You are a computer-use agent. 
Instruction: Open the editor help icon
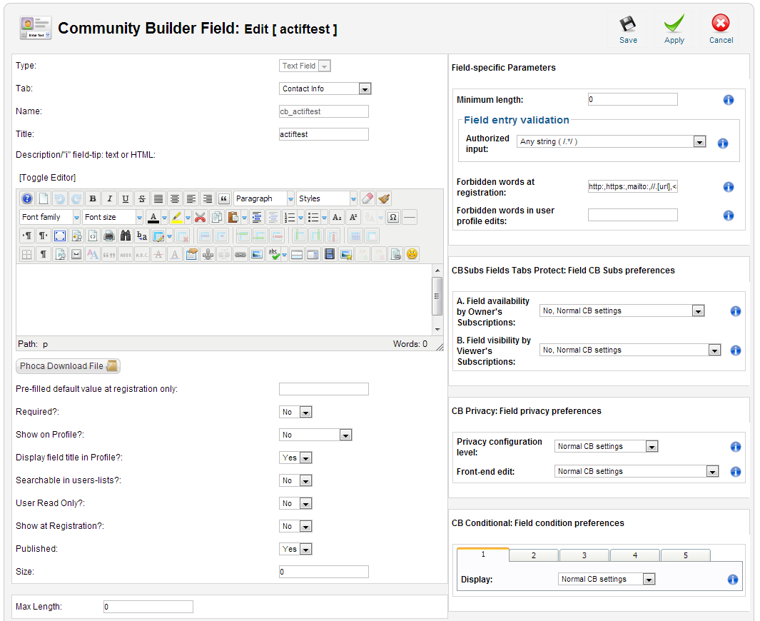(27, 198)
